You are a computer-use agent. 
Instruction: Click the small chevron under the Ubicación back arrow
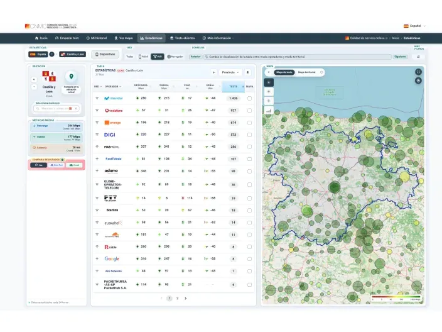pyautogui.click(x=34, y=87)
